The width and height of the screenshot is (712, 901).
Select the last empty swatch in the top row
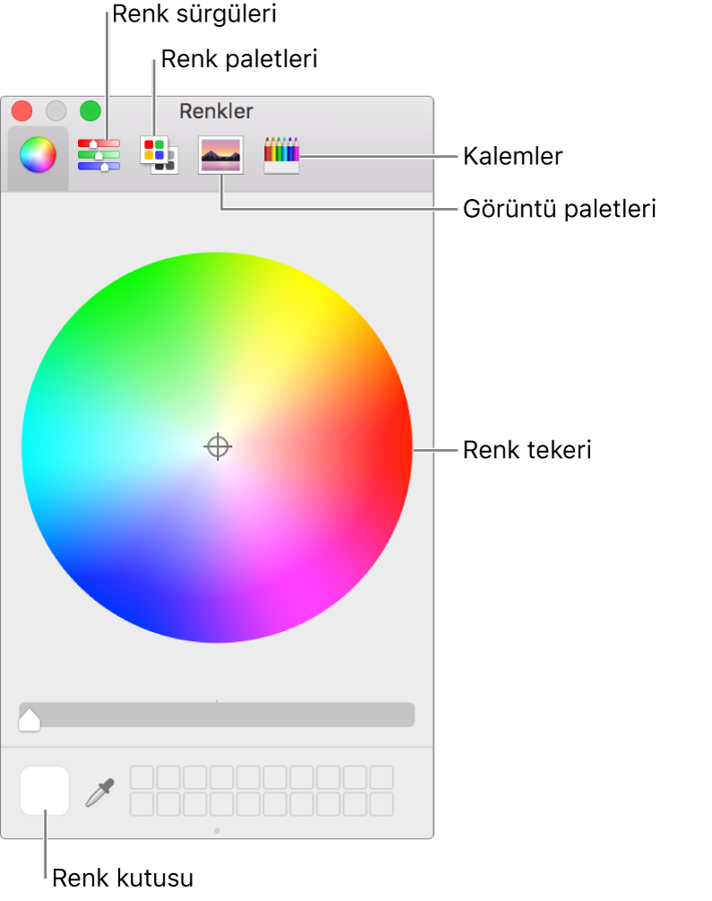(382, 777)
